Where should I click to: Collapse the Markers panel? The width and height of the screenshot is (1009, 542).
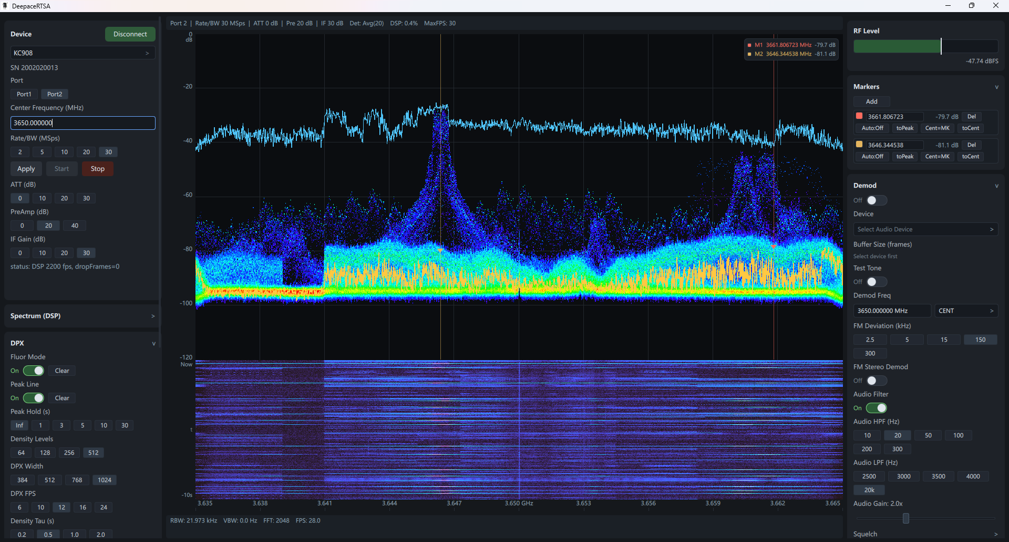(x=997, y=87)
